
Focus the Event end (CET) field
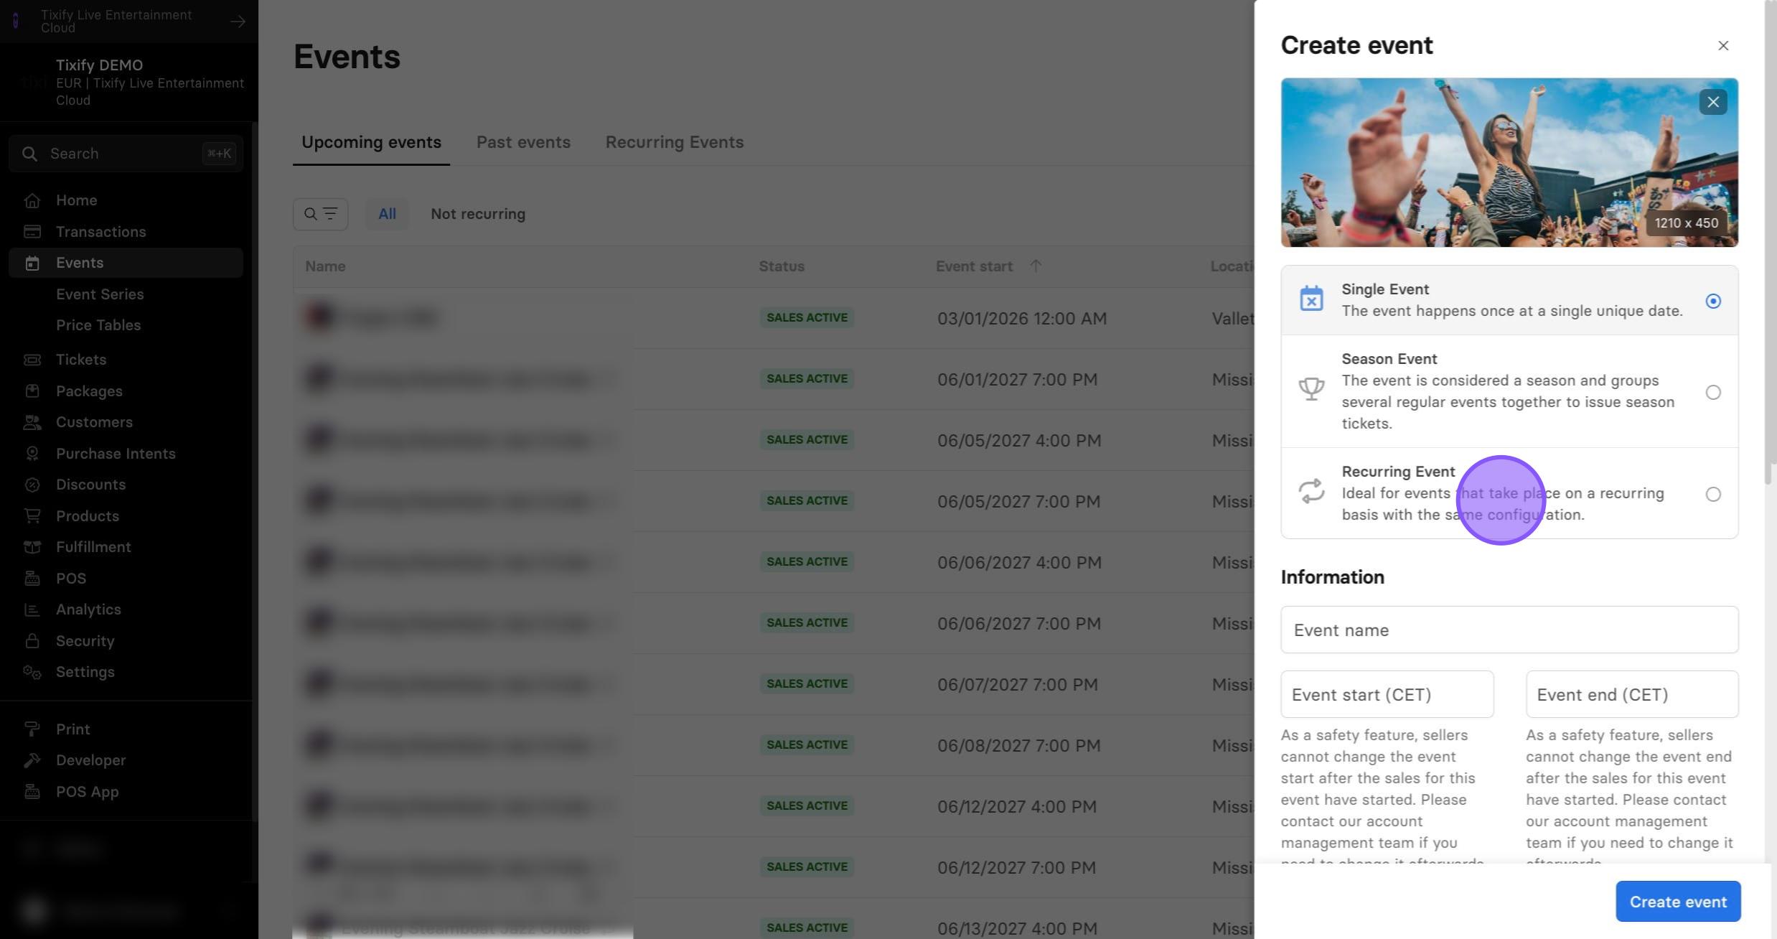(x=1632, y=694)
